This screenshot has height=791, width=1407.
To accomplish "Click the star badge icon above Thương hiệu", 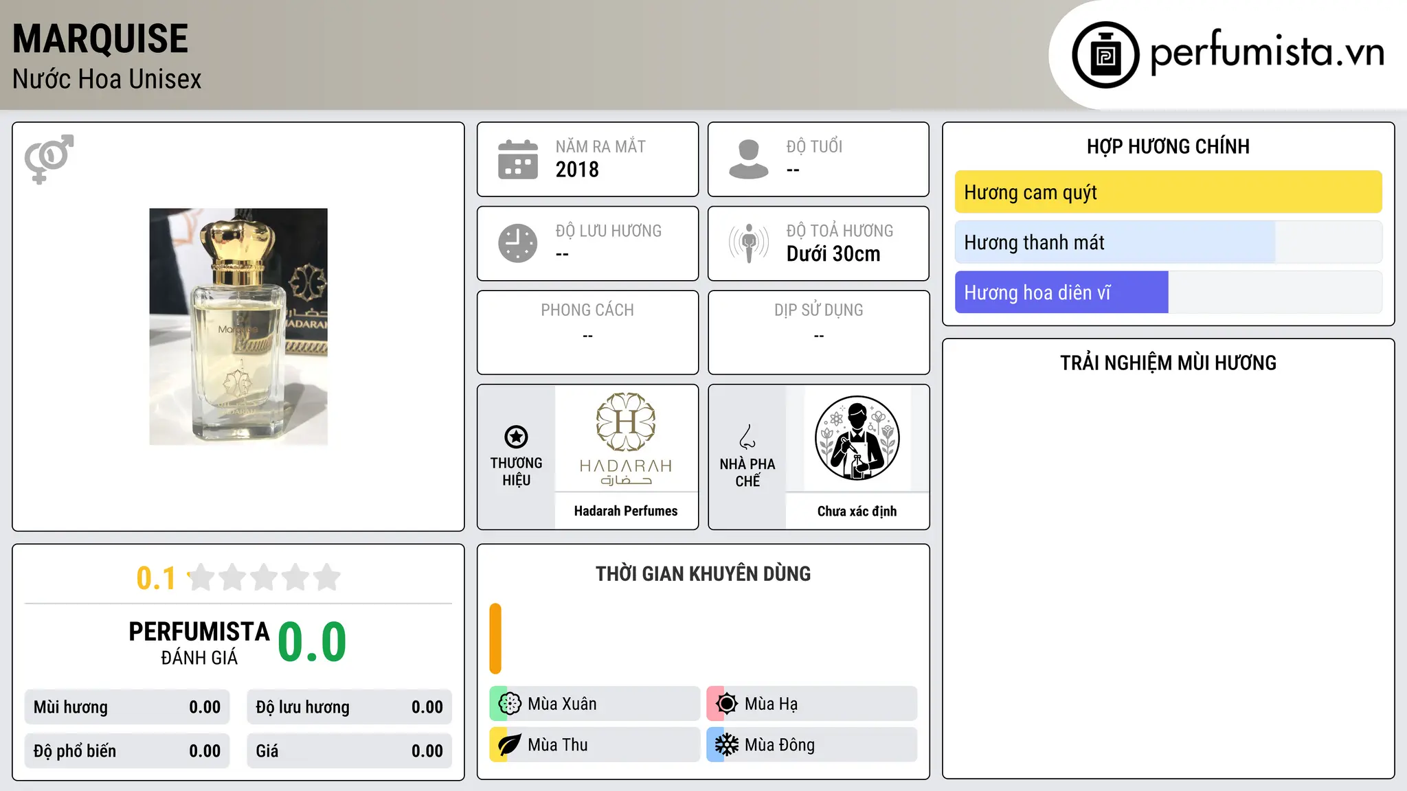I will tap(516, 437).
